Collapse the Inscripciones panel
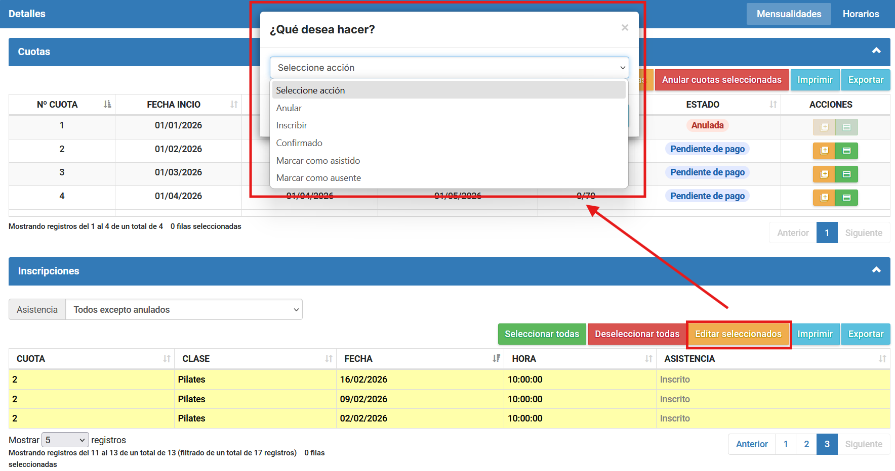 (876, 270)
